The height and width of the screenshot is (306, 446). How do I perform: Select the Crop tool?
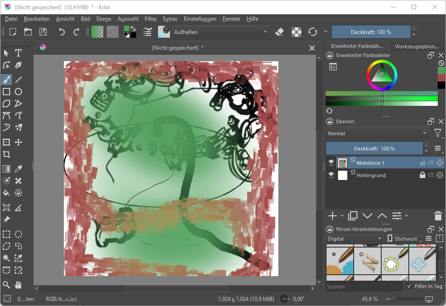(6, 154)
